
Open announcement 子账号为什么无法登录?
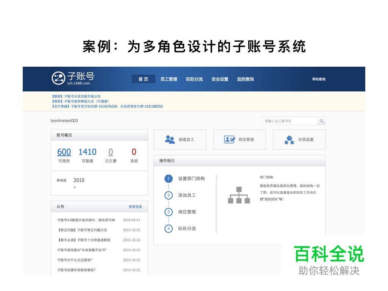[75, 260]
